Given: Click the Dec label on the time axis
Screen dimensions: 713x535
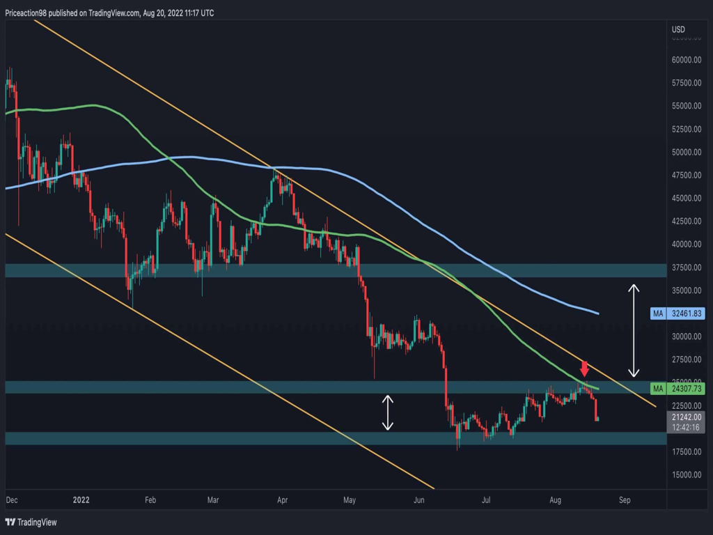Looking at the screenshot, I should pyautogui.click(x=12, y=499).
